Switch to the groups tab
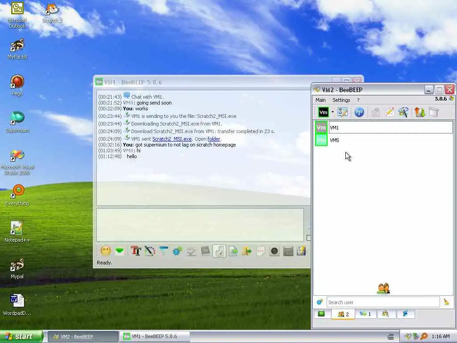457x343 pixels. (x=386, y=314)
